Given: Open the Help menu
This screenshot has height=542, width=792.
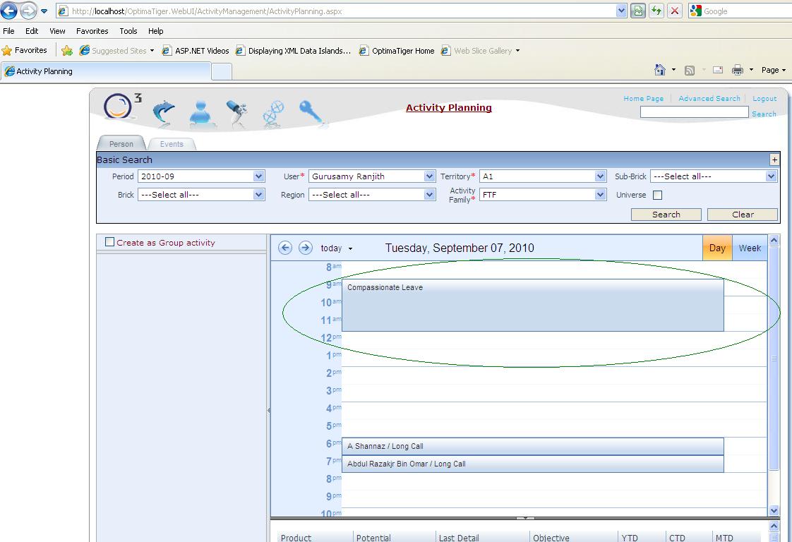Looking at the screenshot, I should (x=155, y=31).
